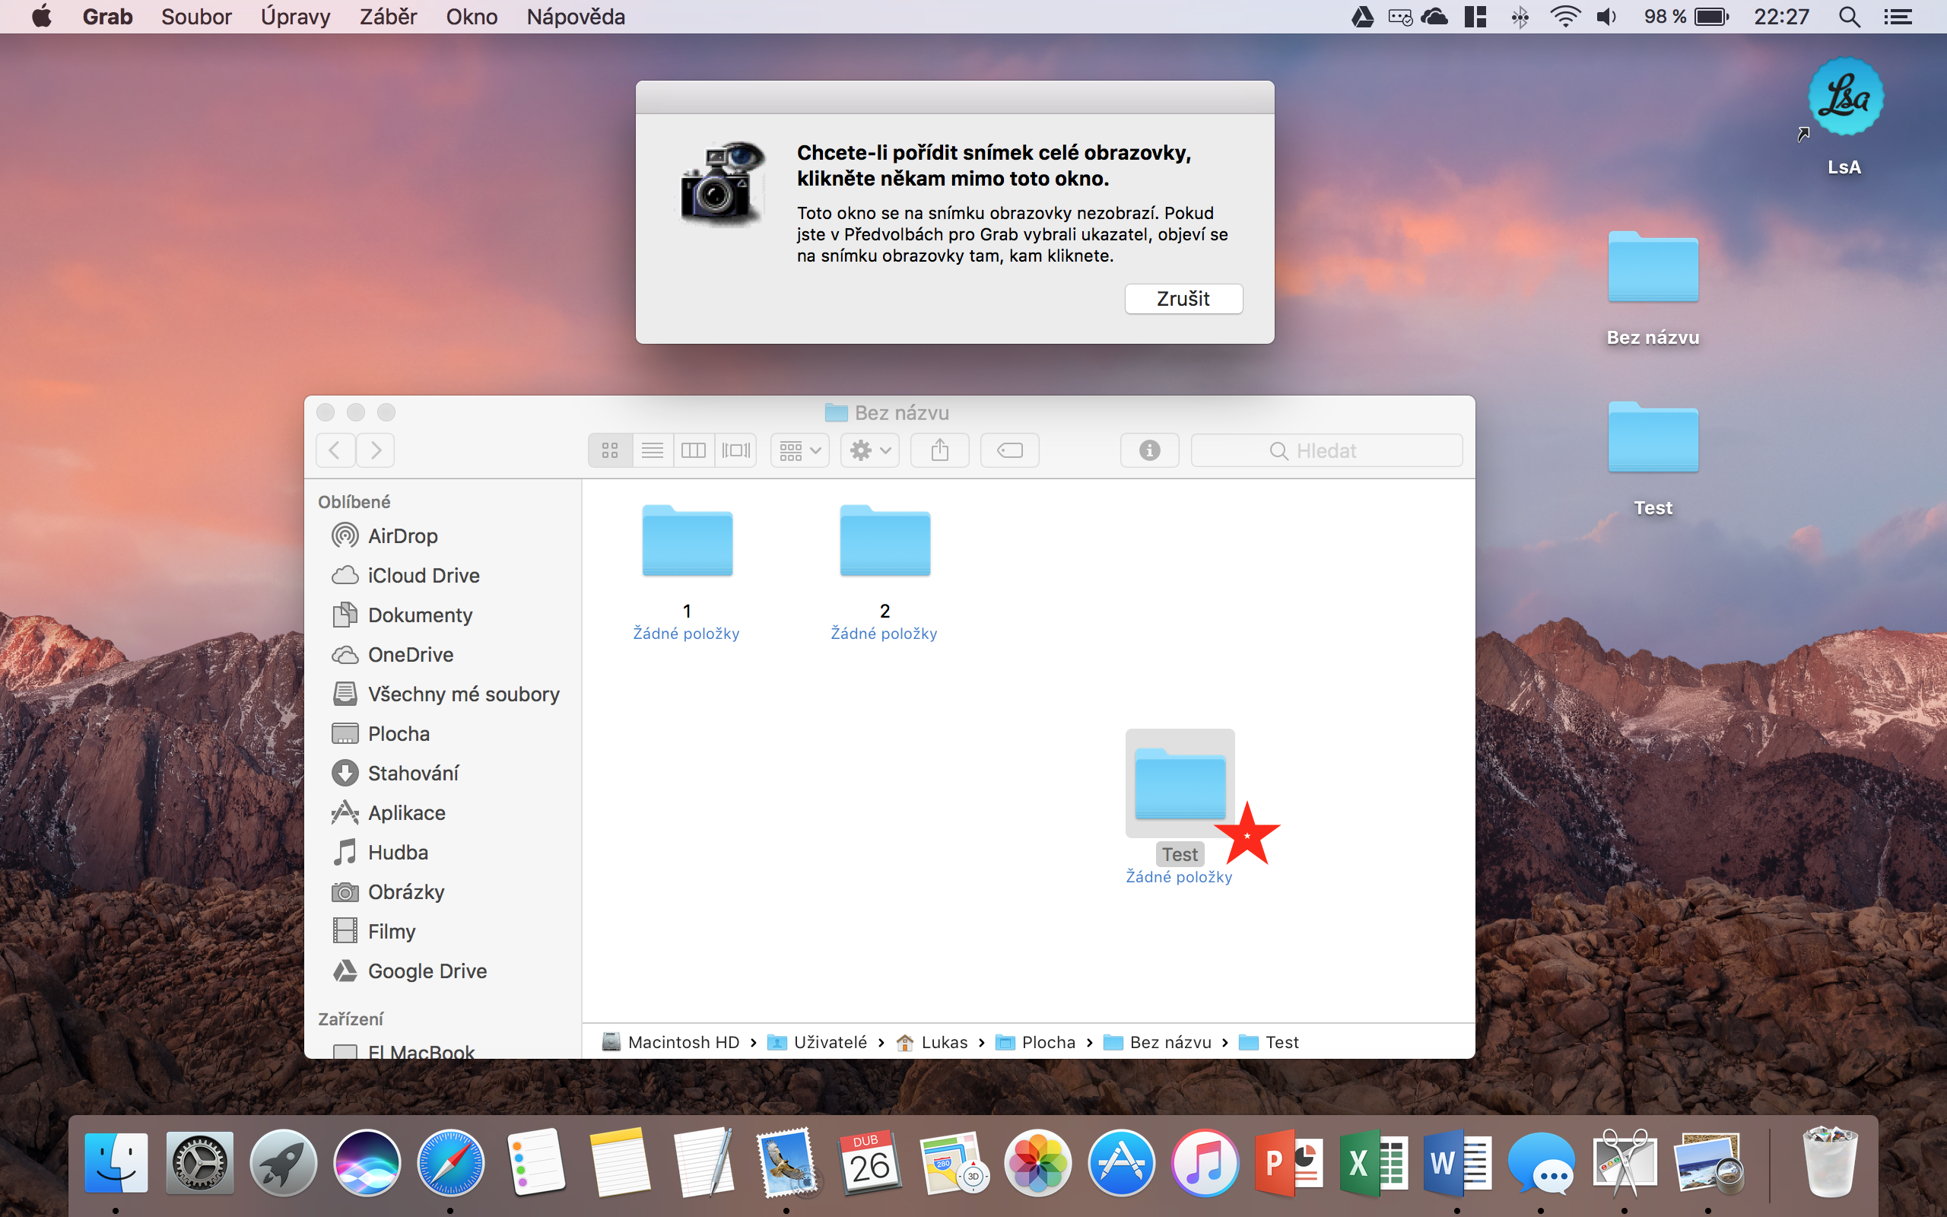Click the Get Info toolbar icon
This screenshot has height=1217, width=1947.
click(x=1150, y=450)
